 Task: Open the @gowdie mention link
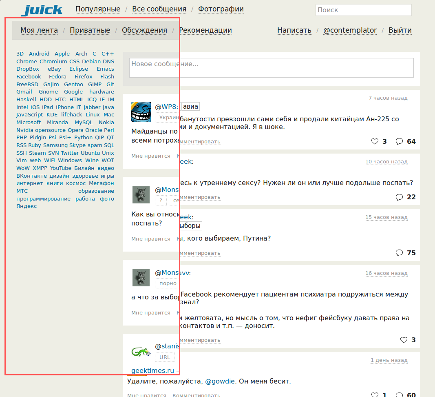220,381
